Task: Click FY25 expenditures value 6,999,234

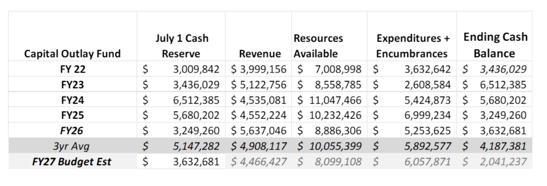Action: (x=427, y=115)
